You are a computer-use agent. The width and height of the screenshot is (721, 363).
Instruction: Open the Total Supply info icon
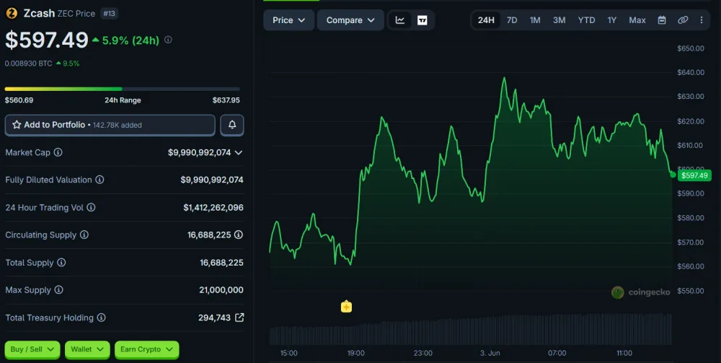tap(61, 263)
